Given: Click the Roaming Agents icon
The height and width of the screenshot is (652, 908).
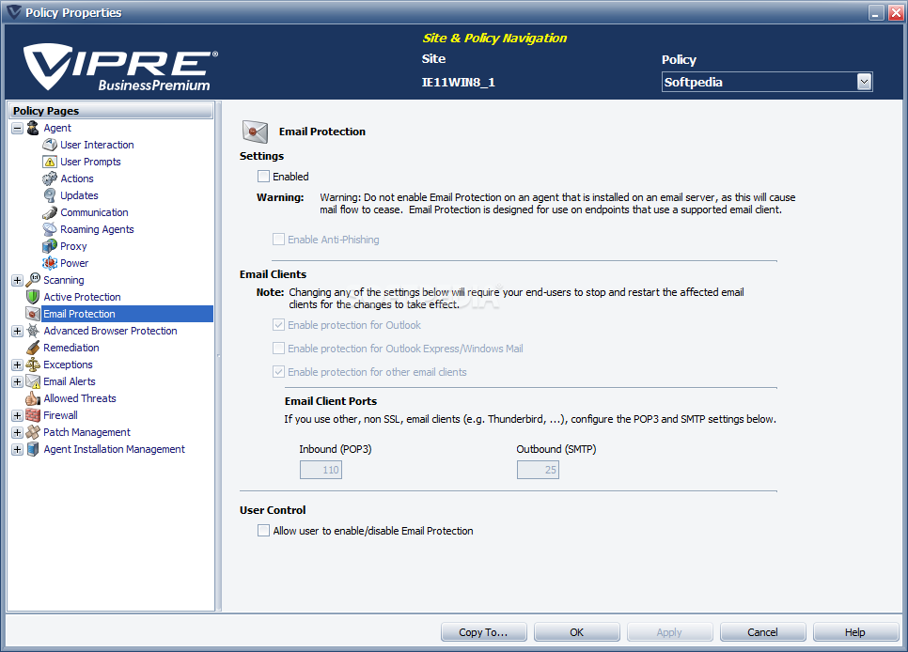Looking at the screenshot, I should tap(50, 229).
